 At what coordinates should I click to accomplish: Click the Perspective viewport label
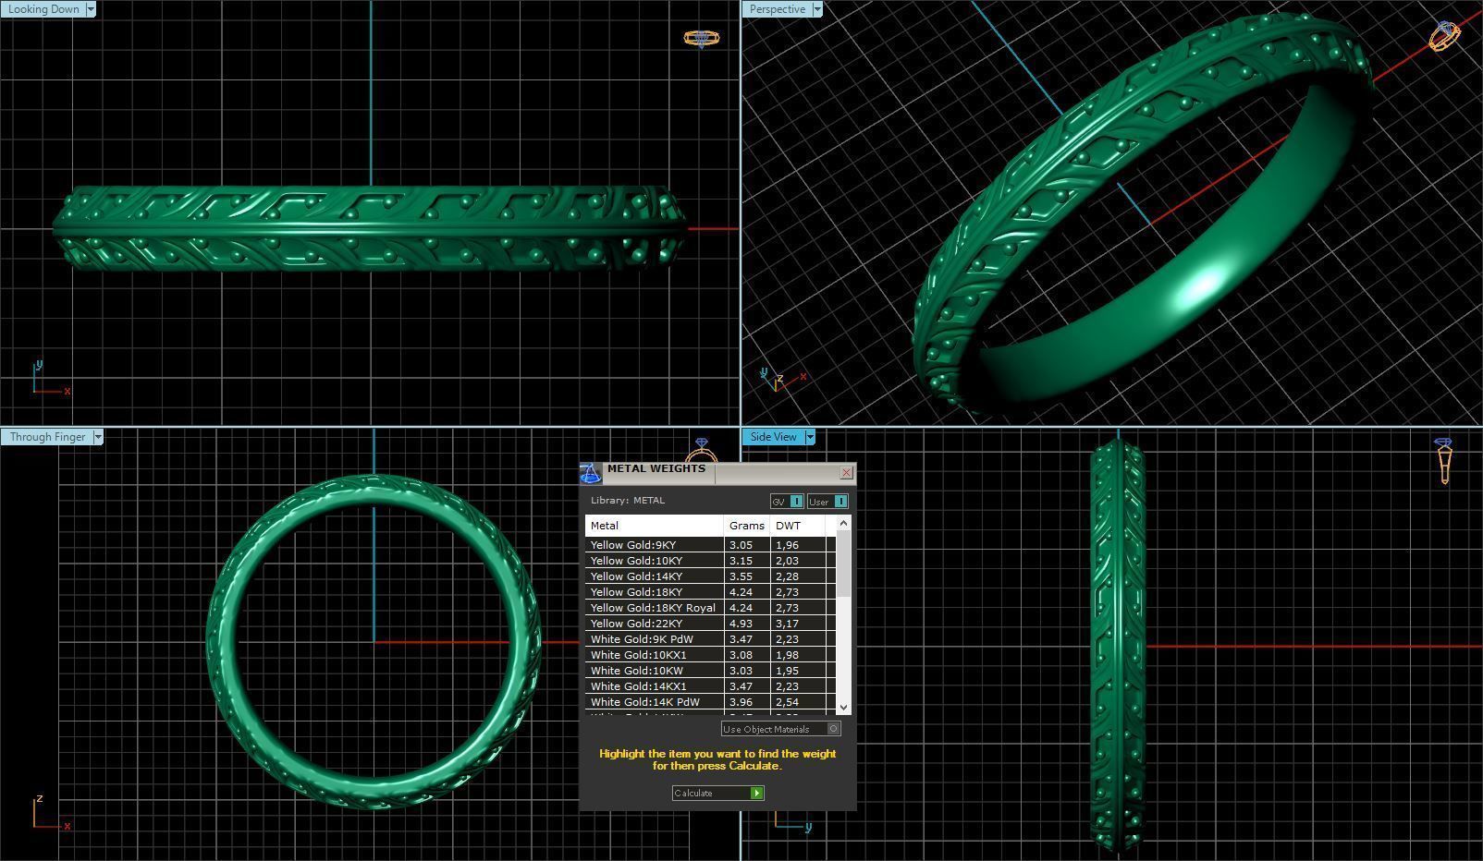coord(776,9)
